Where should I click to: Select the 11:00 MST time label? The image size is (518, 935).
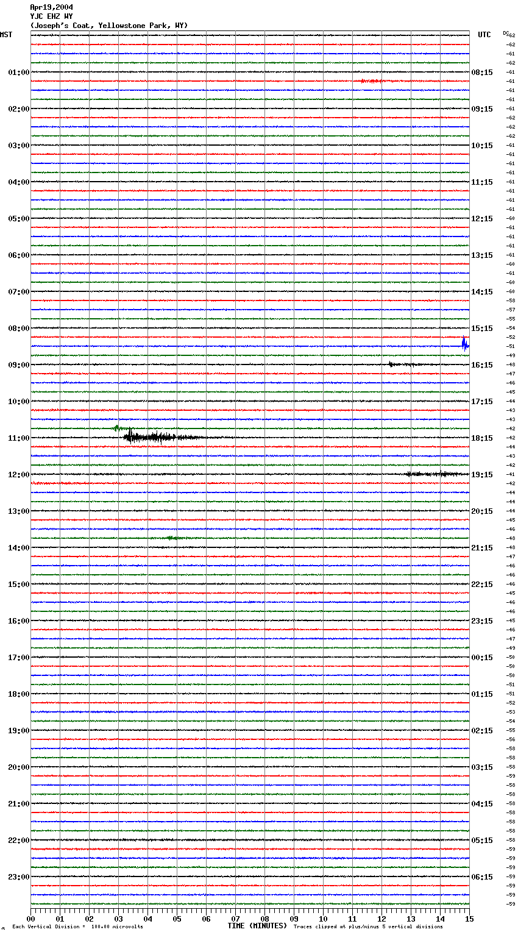click(x=19, y=438)
